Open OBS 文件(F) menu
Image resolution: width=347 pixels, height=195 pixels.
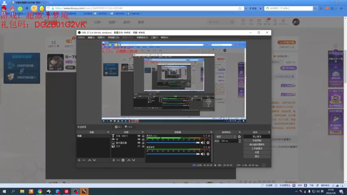(81, 38)
